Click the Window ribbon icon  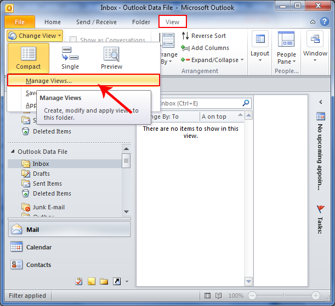(315, 39)
